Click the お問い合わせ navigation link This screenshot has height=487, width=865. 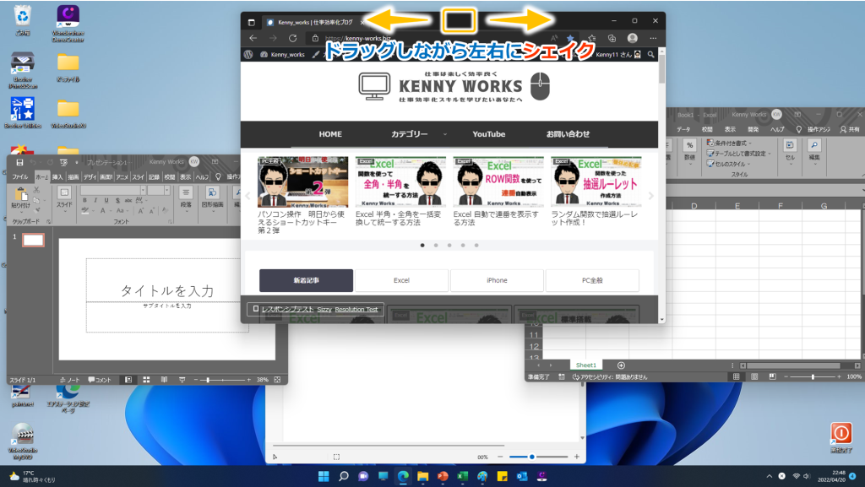tap(568, 134)
